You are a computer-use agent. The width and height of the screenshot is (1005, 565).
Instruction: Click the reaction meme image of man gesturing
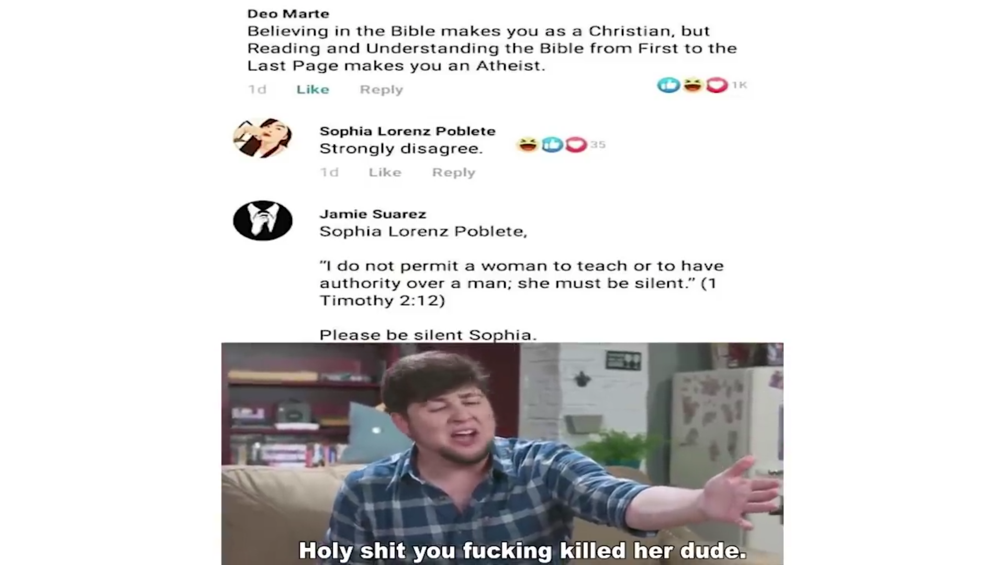click(502, 454)
